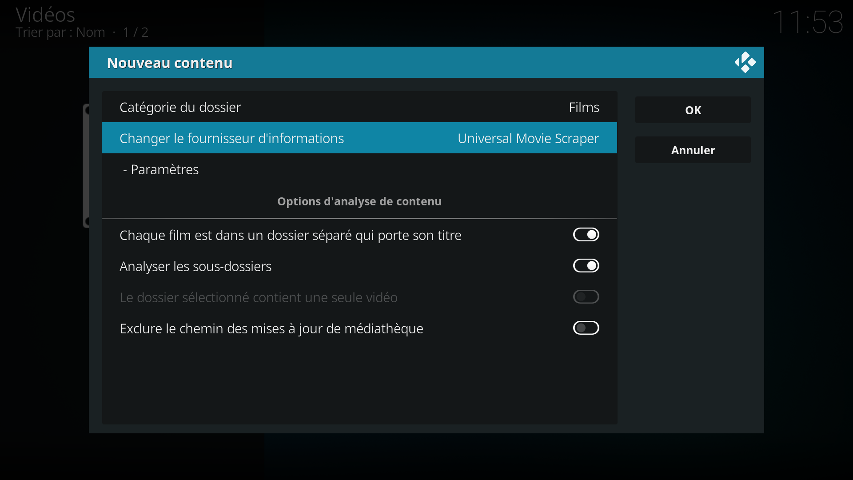Click the Trier par : Nom label
This screenshot has width=853, height=480.
coord(60,32)
